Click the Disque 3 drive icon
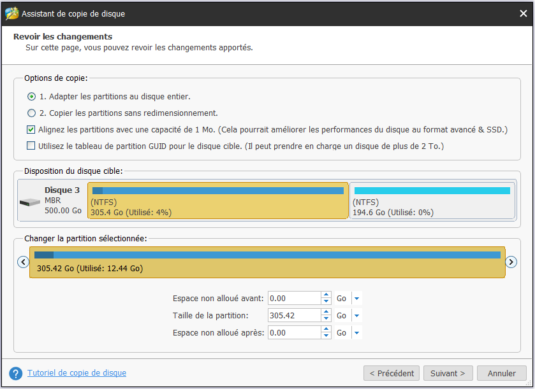This screenshot has width=535, height=389. coord(30,202)
